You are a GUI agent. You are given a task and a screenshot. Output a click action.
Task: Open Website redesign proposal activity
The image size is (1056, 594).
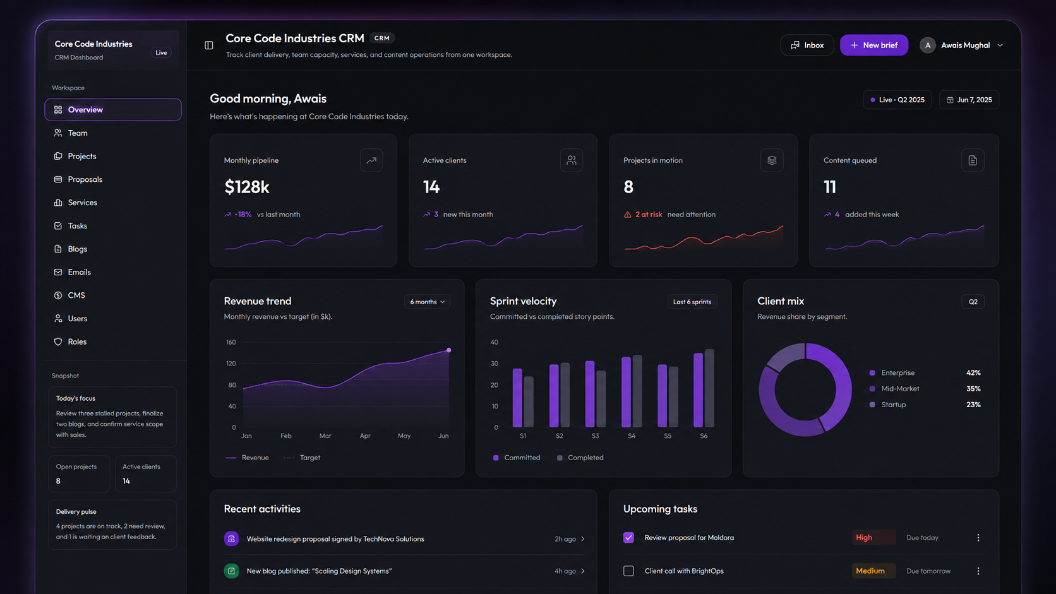coord(405,539)
